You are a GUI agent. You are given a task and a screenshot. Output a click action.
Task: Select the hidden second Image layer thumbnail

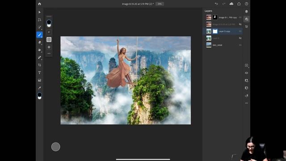point(209,24)
